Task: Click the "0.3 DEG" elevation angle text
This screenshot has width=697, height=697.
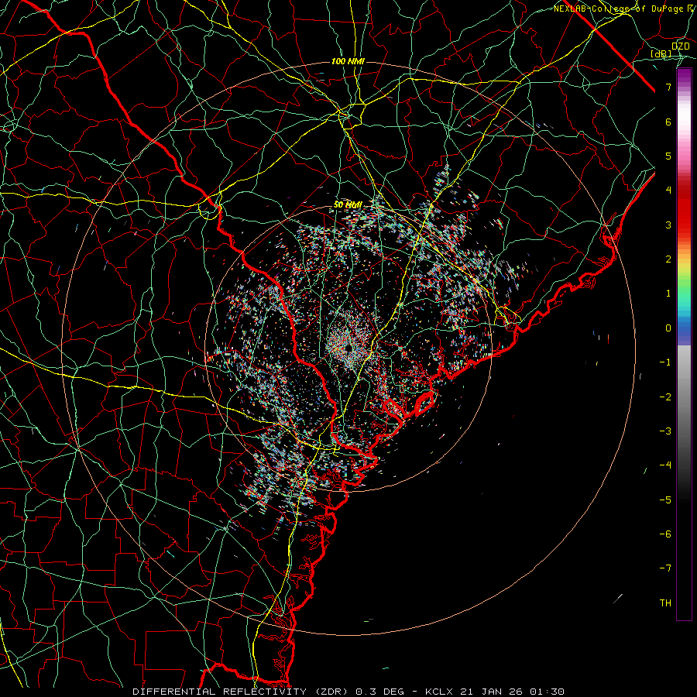Action: 379,692
